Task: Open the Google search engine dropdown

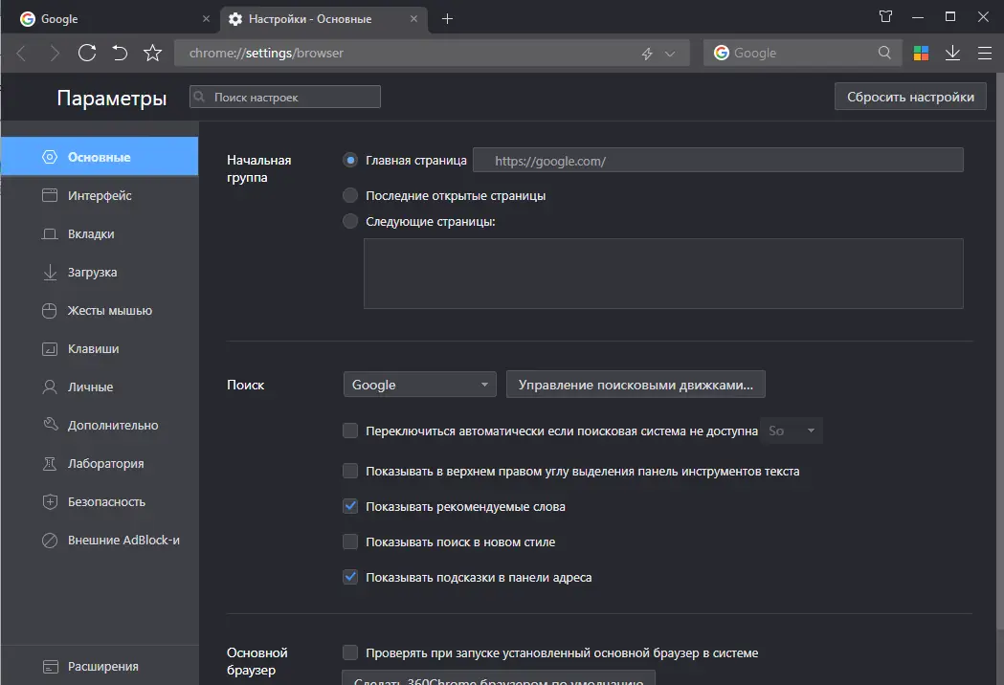Action: pos(419,384)
